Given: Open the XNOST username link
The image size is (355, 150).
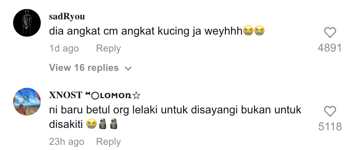Looking at the screenshot, I should [x=95, y=95].
